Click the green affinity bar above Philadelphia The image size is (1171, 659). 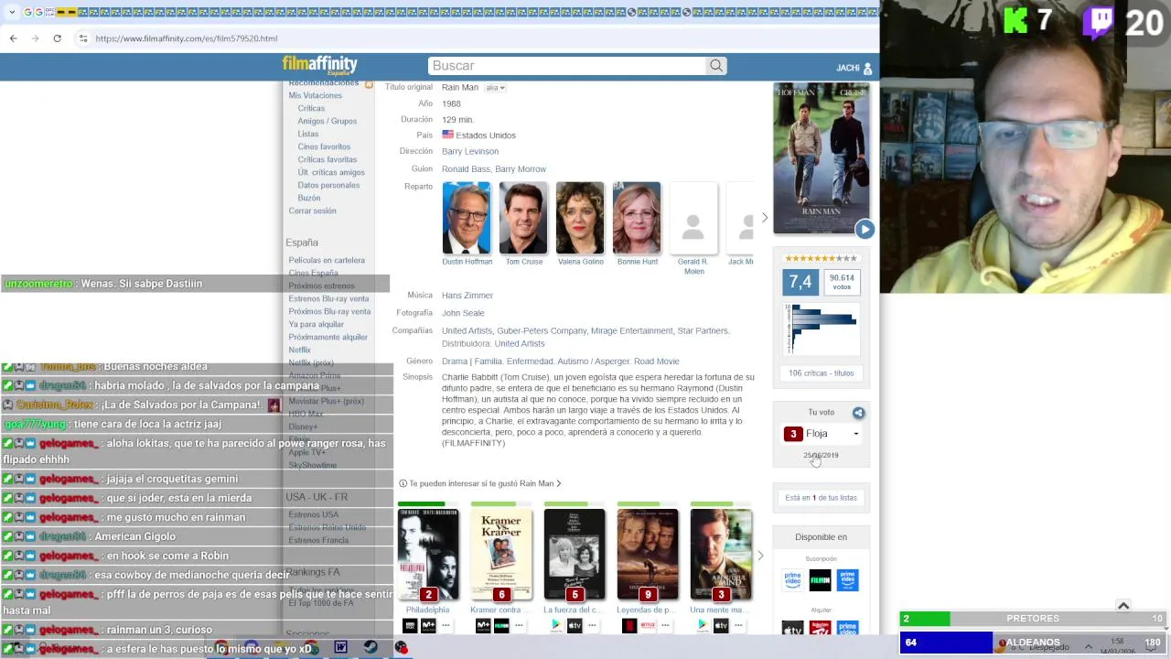pos(427,503)
